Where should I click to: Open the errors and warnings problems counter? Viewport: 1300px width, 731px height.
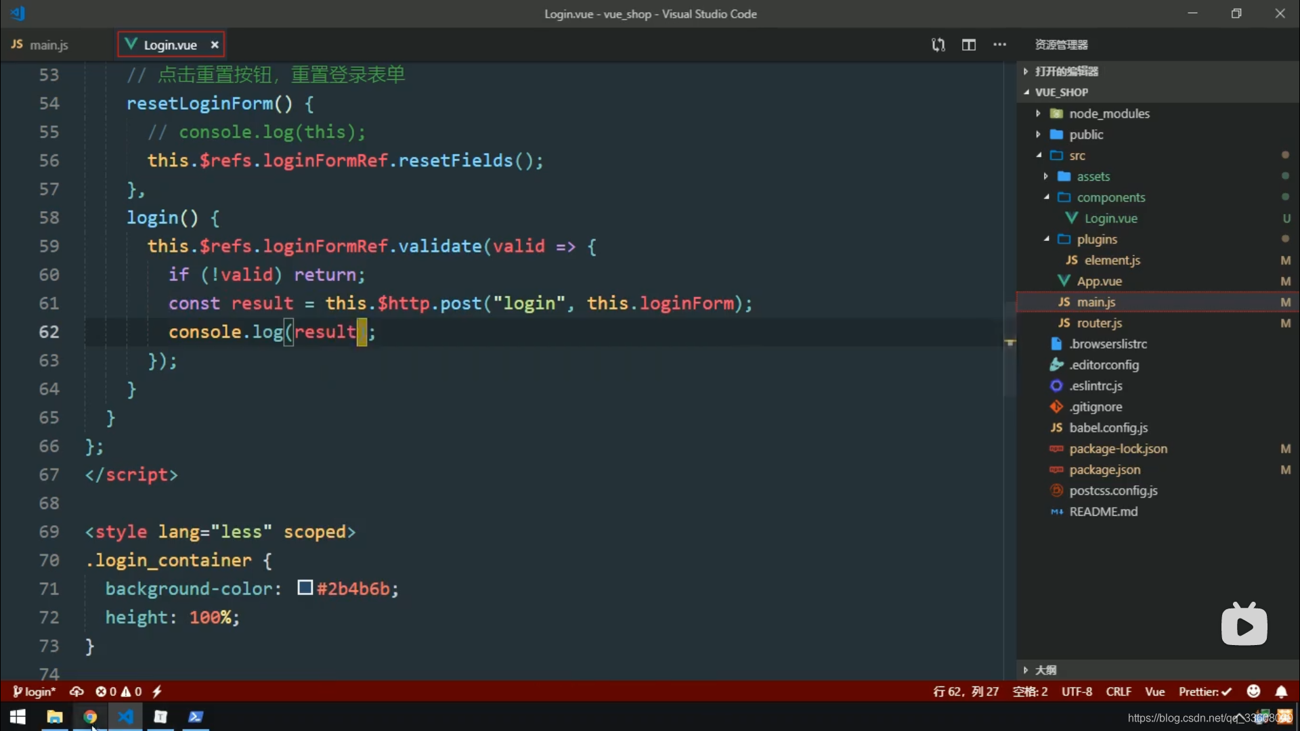click(118, 692)
